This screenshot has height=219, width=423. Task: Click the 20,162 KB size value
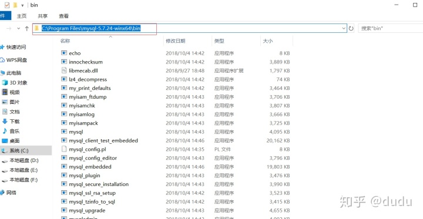[278, 140]
